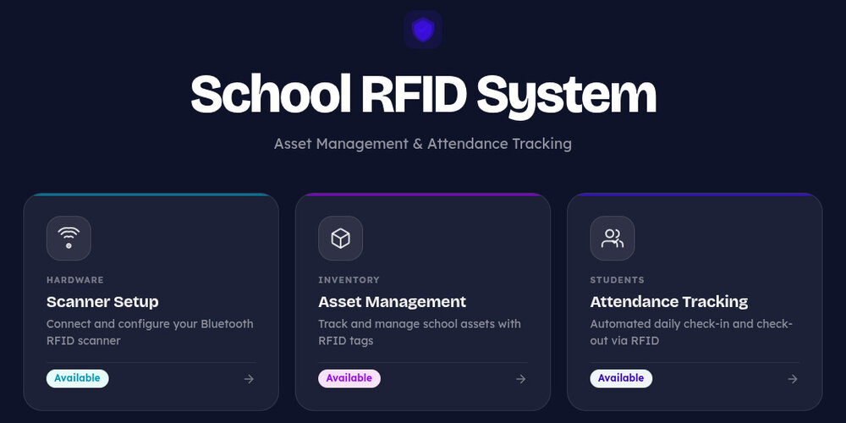Click the cube icon in Asset Management card

point(340,238)
